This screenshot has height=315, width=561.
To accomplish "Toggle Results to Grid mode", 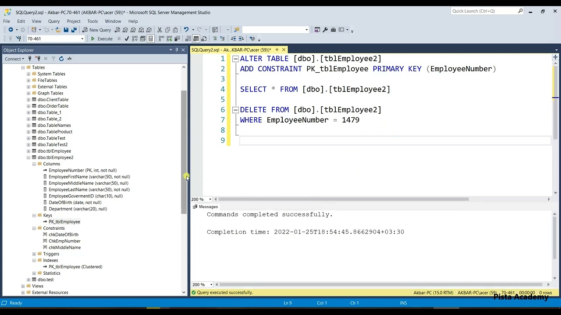I will point(196,38).
